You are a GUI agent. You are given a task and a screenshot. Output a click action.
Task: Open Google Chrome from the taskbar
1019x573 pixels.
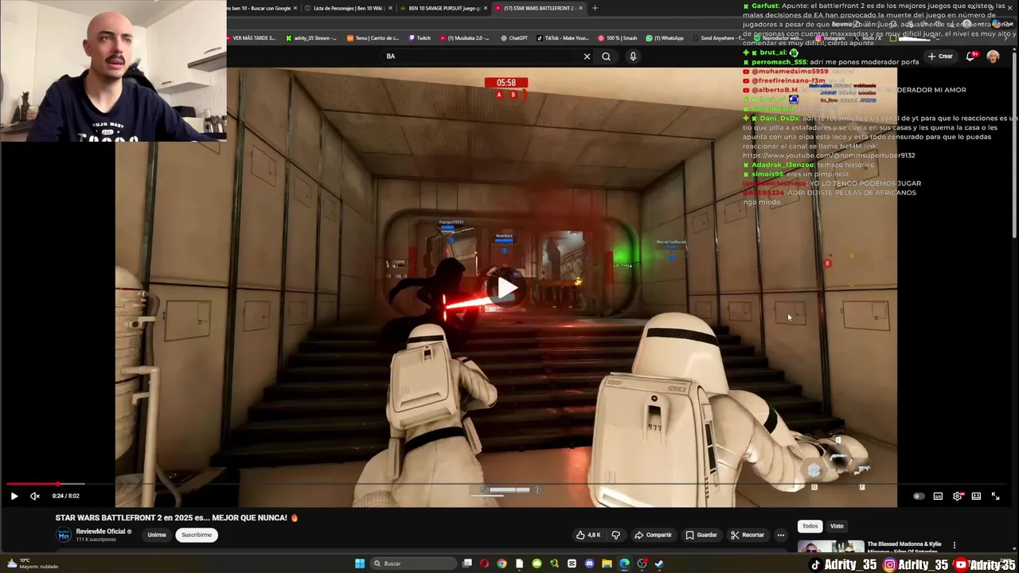click(502, 563)
